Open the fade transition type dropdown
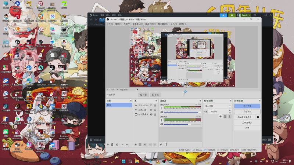The width and height of the screenshot is (294, 165). (x=218, y=106)
